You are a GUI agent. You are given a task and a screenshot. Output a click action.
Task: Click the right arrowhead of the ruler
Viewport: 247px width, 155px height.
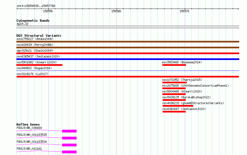click(238, 9)
